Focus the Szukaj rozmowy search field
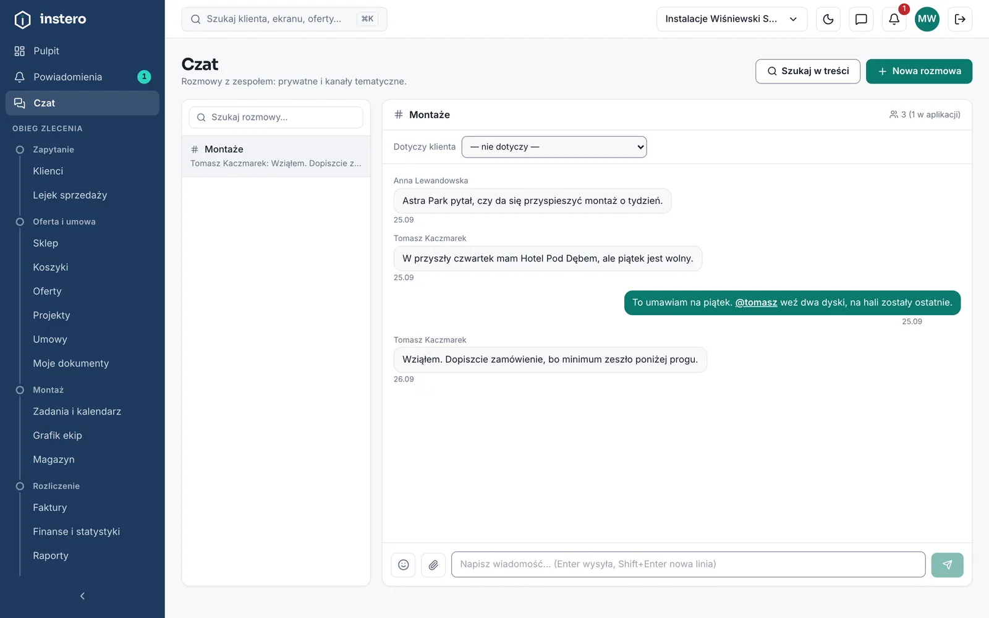The width and height of the screenshot is (989, 618). coord(276,117)
